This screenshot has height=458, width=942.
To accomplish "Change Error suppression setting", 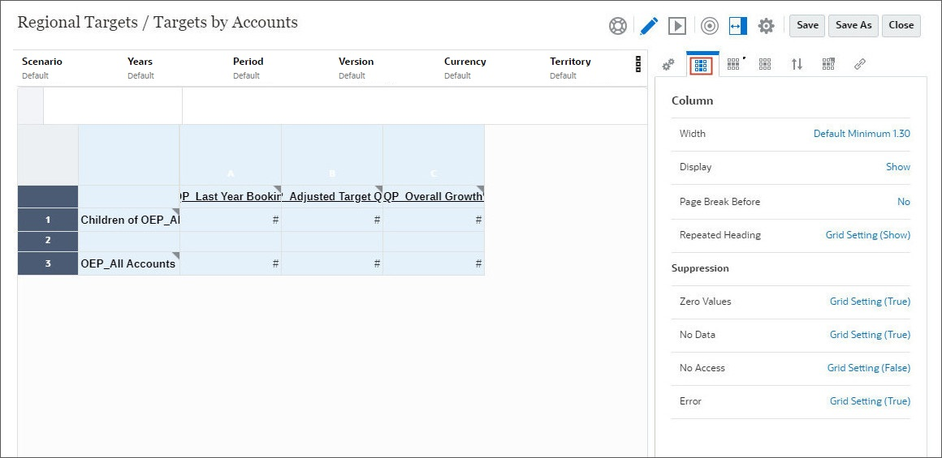I will click(870, 401).
